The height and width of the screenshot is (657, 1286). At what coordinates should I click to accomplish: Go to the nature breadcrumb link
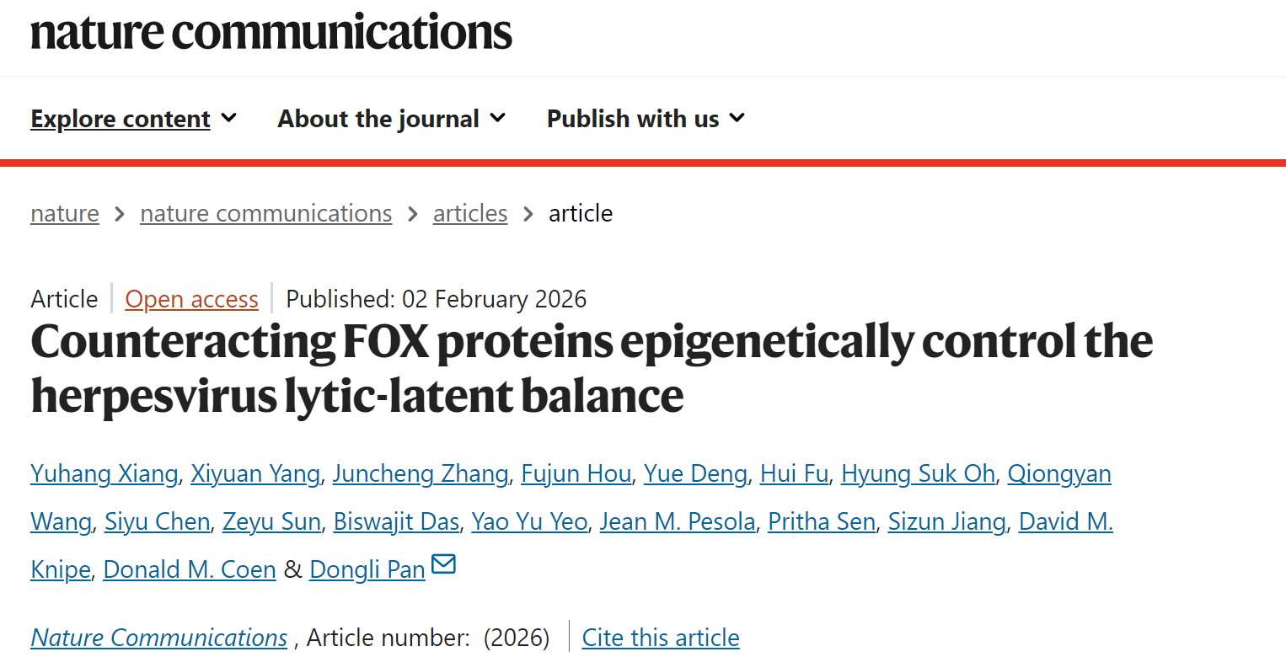tap(65, 214)
